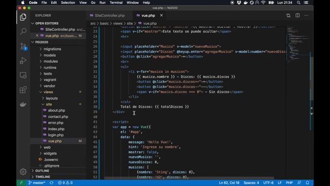
Task: Open the Dropbox menu bar icon
Action: tap(239, 3)
